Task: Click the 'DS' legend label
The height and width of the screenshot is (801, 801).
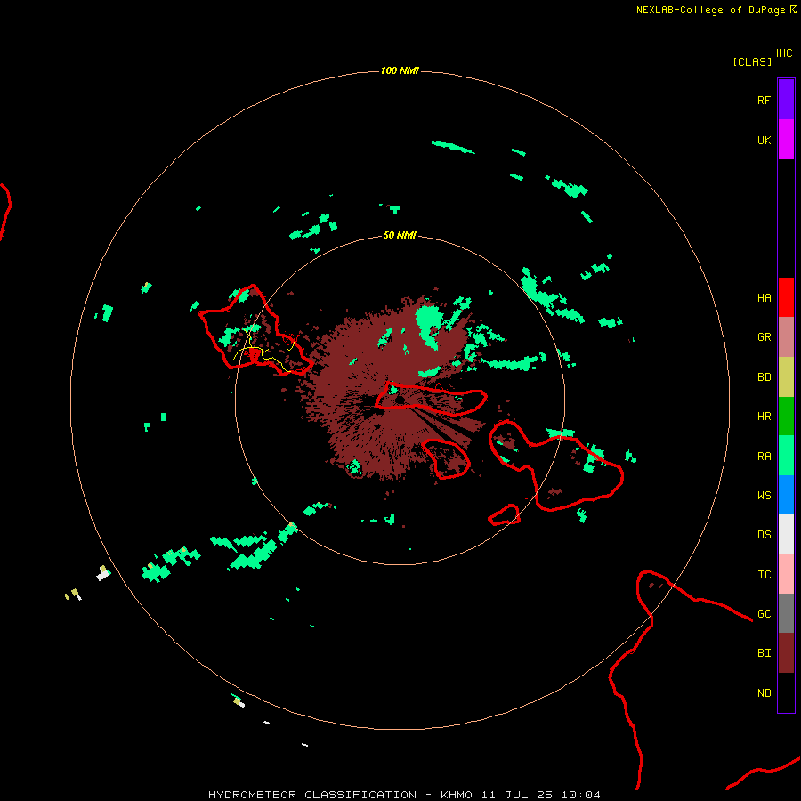Action: (x=764, y=535)
